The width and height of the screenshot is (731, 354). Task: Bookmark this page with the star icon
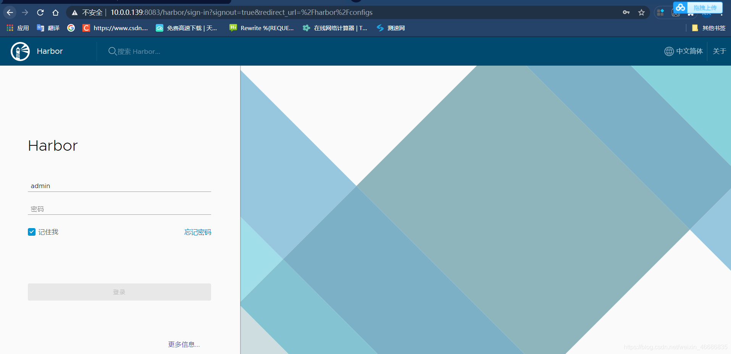pyautogui.click(x=641, y=13)
